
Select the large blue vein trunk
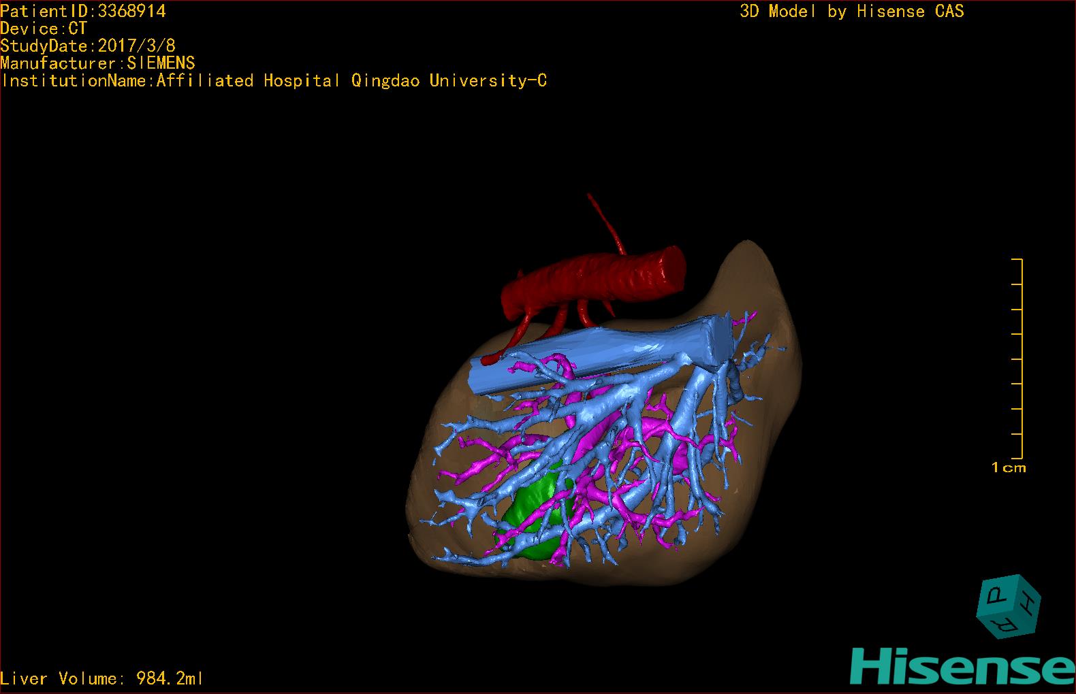(x=599, y=354)
